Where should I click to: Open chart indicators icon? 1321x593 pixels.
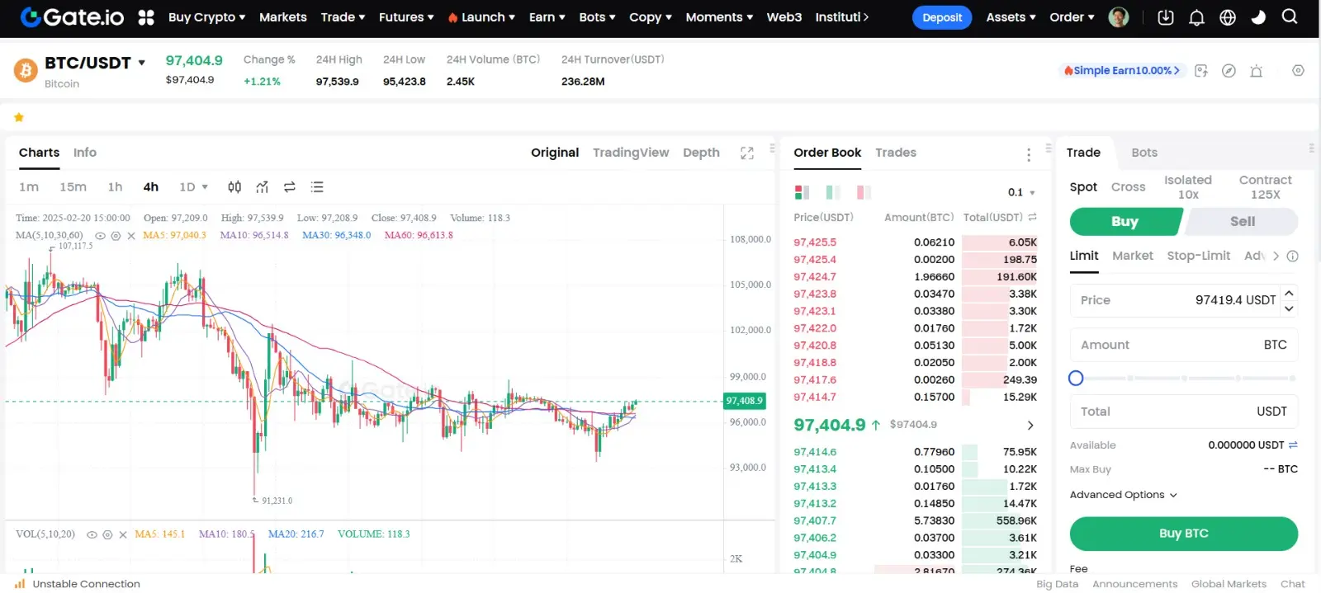(262, 187)
